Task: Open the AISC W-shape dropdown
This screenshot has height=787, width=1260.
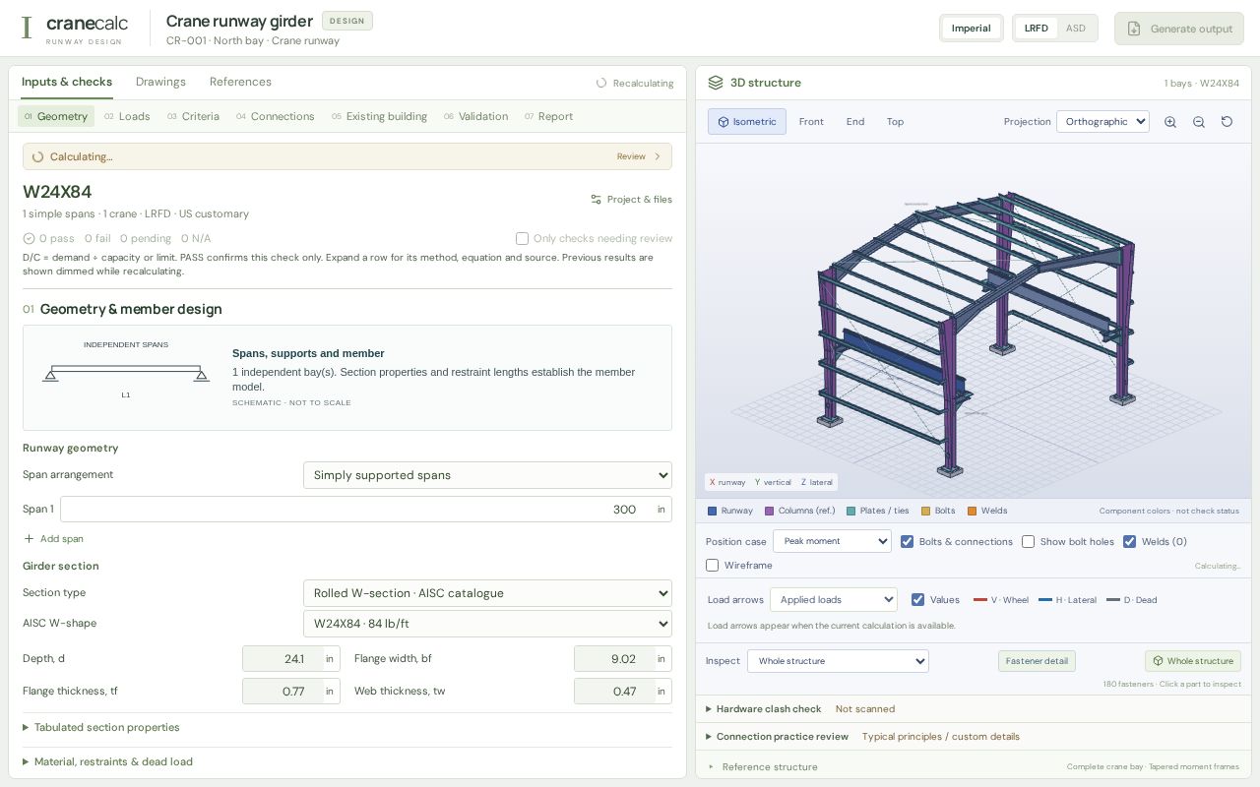Action: pos(487,624)
